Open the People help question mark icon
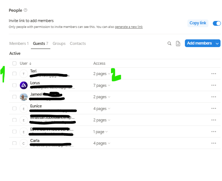 (25, 10)
